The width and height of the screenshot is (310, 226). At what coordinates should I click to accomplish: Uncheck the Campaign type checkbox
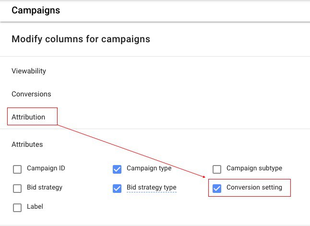pos(117,169)
